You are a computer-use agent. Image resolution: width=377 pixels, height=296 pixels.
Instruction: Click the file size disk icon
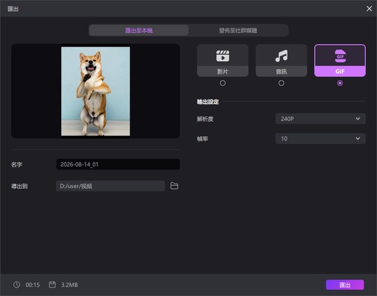[x=52, y=285]
